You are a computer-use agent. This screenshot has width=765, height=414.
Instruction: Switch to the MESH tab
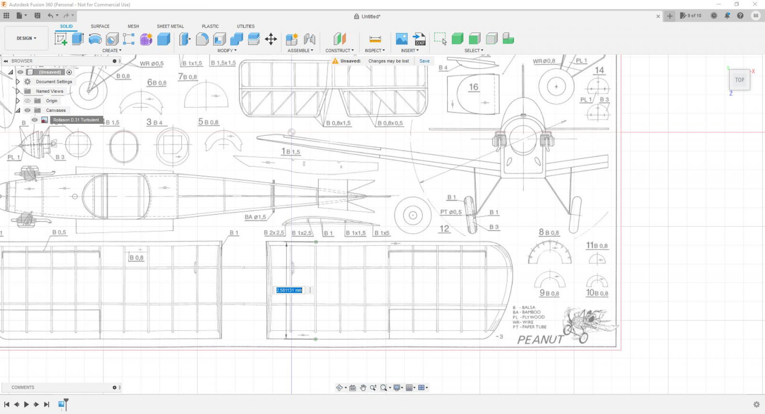[133, 26]
